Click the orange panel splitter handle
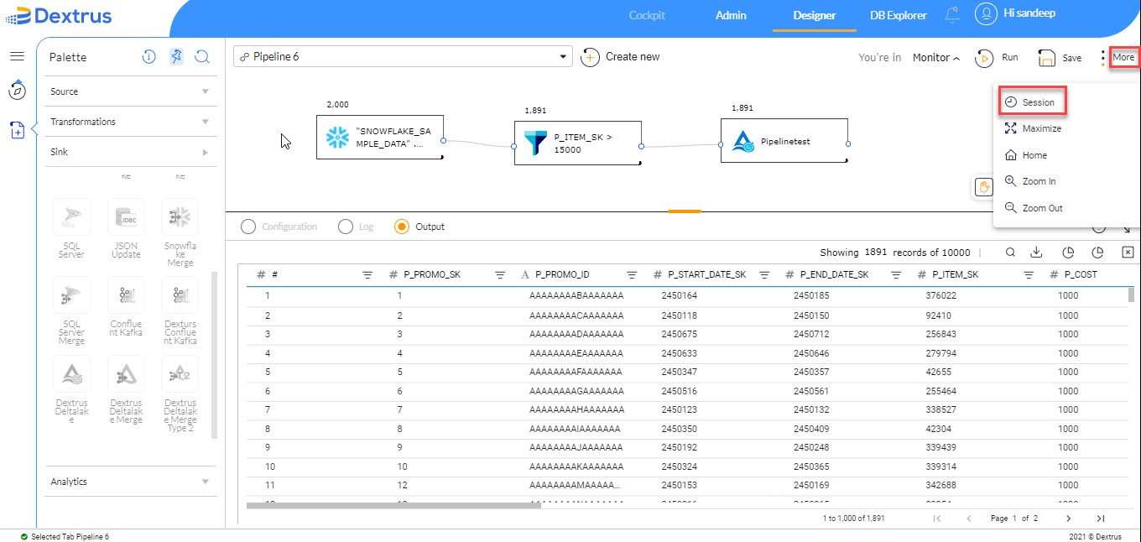Viewport: 1141px width, 542px height. (684, 211)
